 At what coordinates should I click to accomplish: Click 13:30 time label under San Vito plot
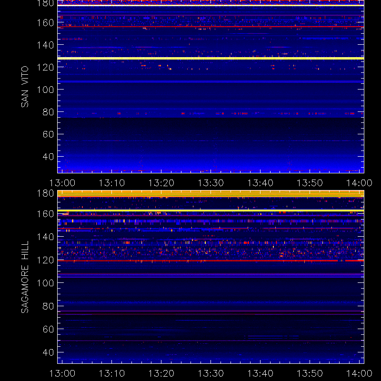click(211, 183)
